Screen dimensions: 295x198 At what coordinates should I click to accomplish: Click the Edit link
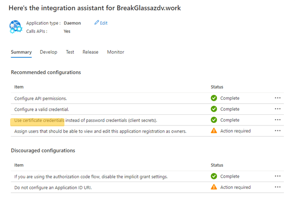104,23
